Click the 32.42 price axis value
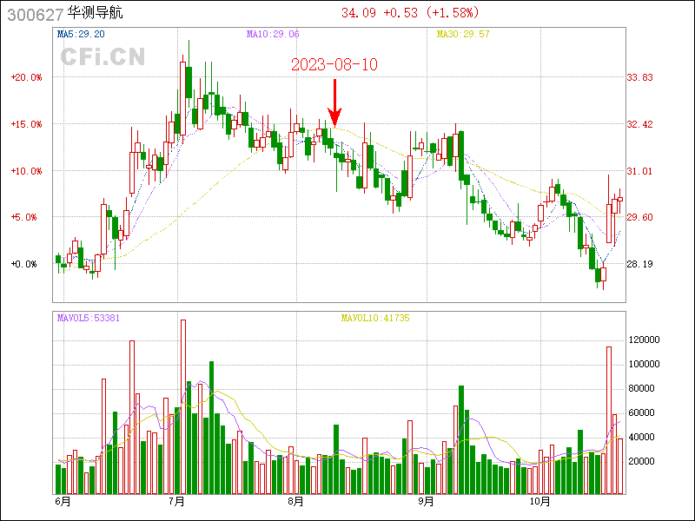The width and height of the screenshot is (695, 521). pyautogui.click(x=639, y=124)
